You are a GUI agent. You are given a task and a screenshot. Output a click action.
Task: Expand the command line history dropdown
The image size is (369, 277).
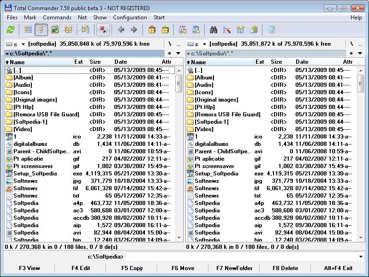click(361, 257)
